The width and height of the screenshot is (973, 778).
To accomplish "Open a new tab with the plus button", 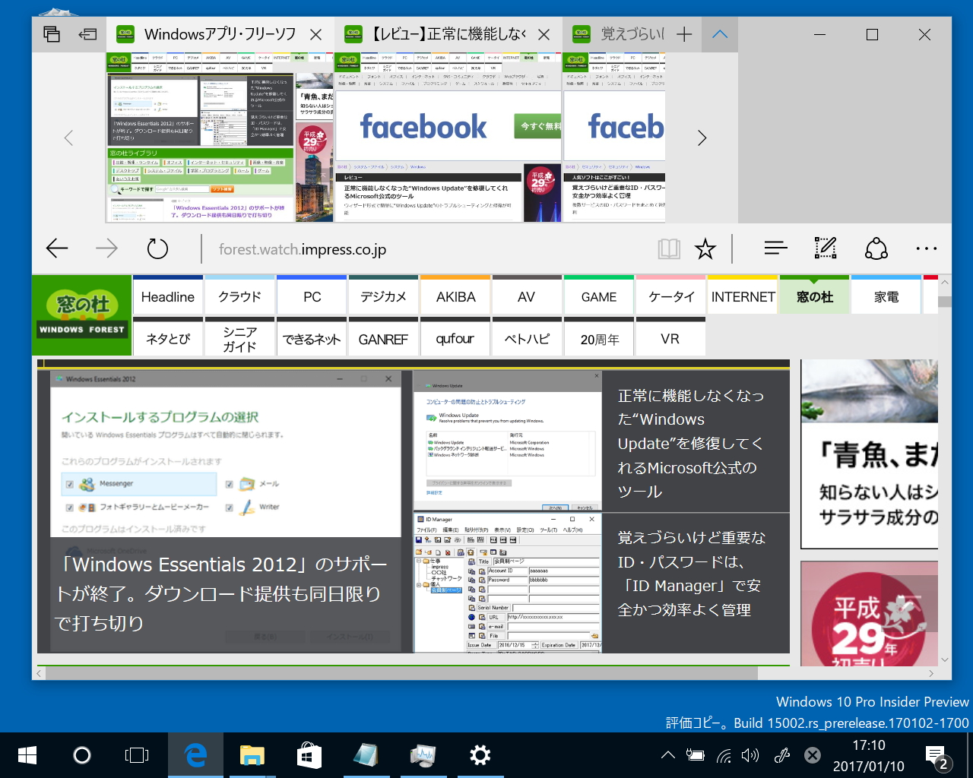I will [683, 34].
